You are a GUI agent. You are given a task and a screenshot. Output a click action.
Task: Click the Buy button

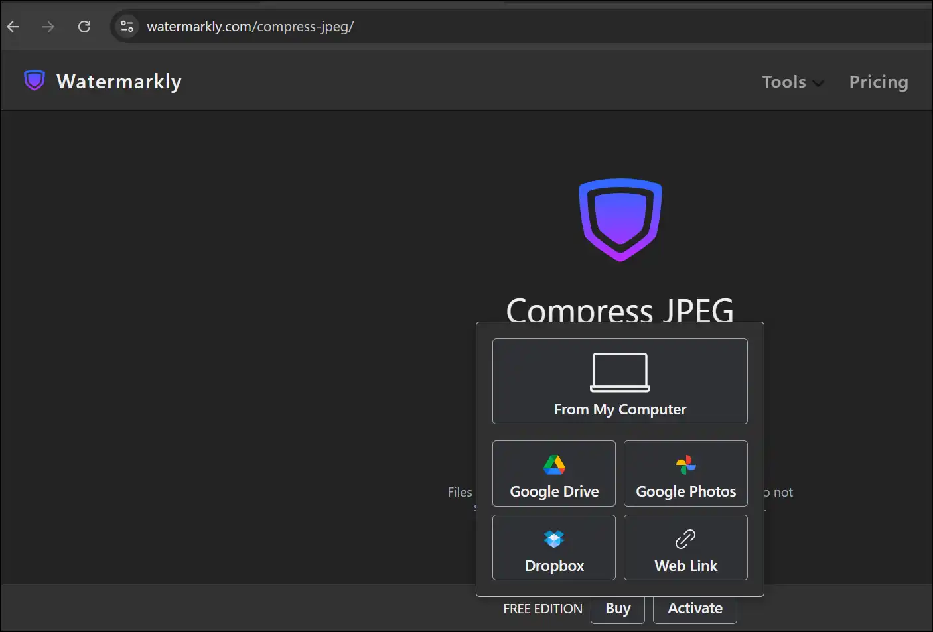(618, 609)
